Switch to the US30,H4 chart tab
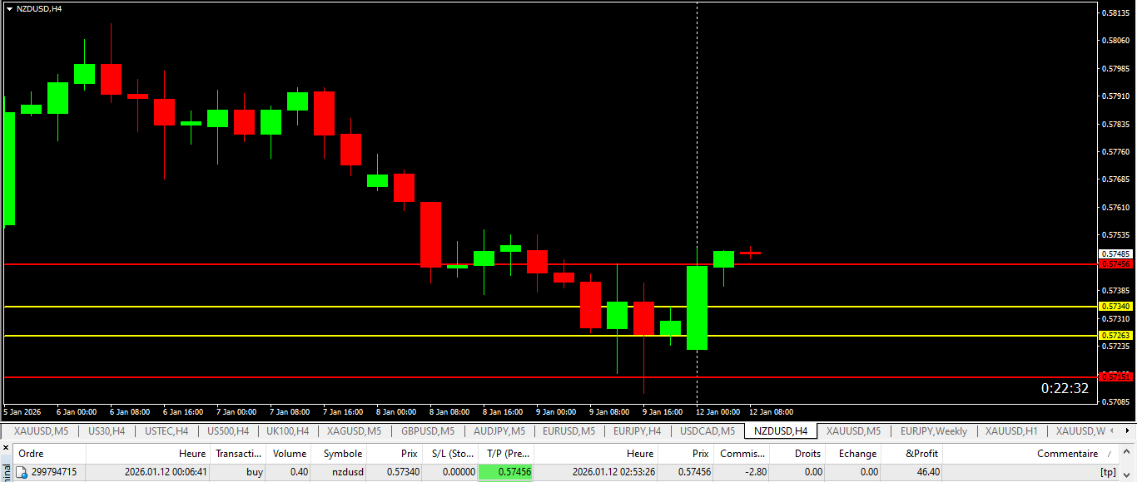This screenshot has width=1137, height=482. [107, 431]
